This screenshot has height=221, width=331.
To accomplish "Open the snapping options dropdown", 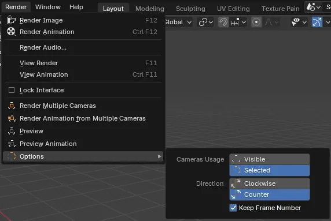I will (238, 22).
